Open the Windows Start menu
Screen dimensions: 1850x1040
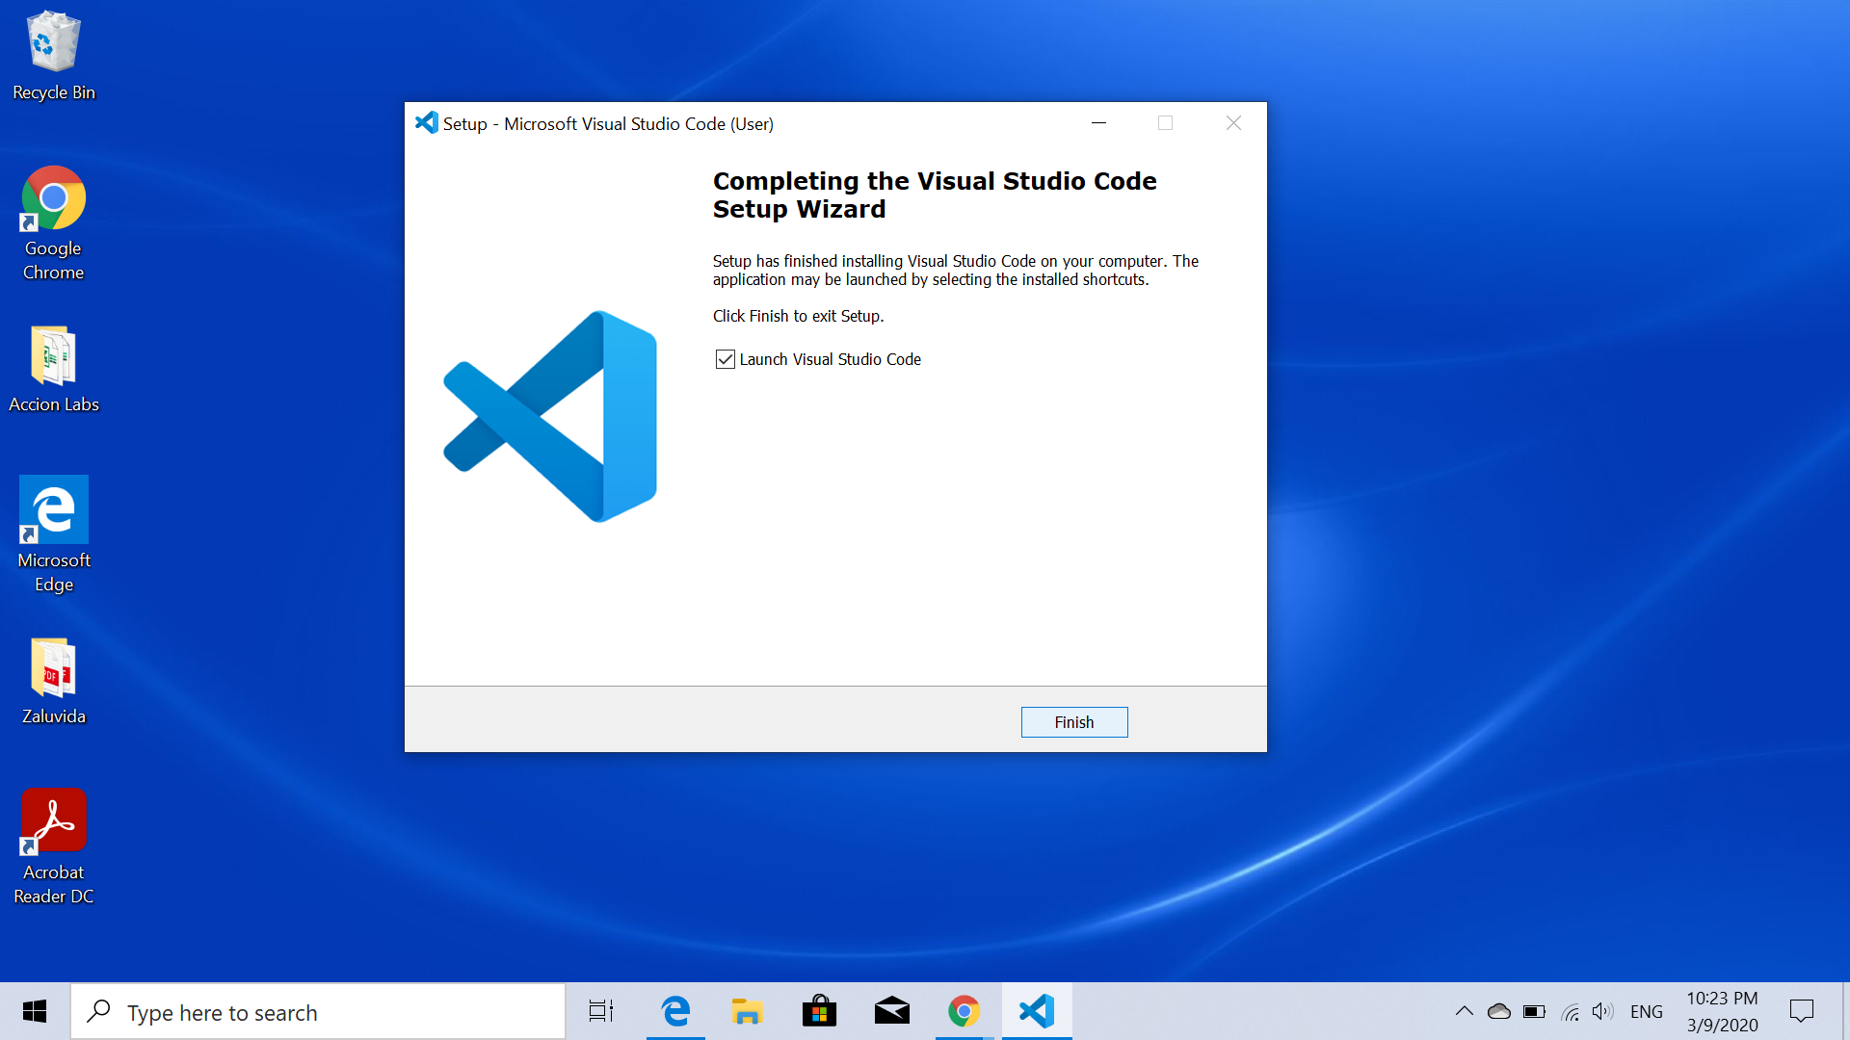35,1011
